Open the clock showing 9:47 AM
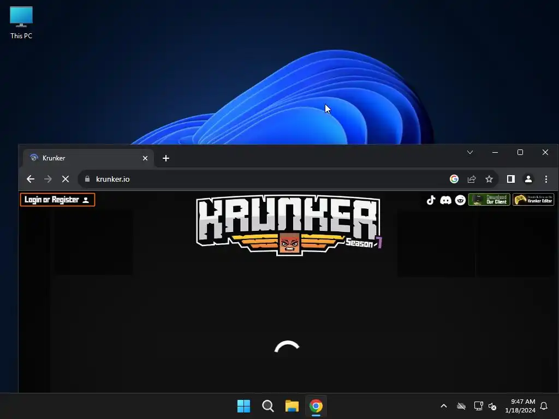Screen dimensions: 559x419 [520, 406]
